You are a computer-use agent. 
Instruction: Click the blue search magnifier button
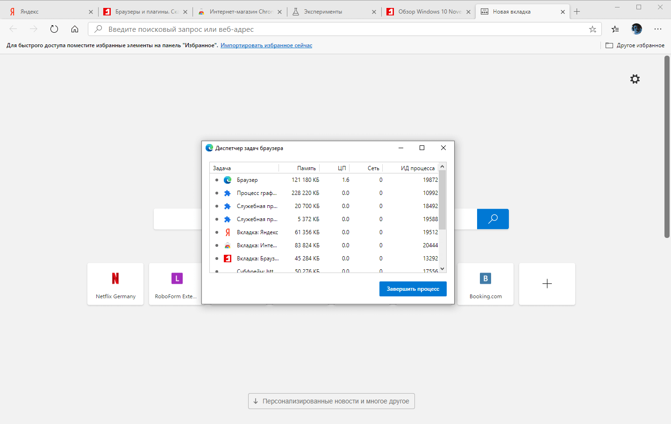tap(493, 219)
